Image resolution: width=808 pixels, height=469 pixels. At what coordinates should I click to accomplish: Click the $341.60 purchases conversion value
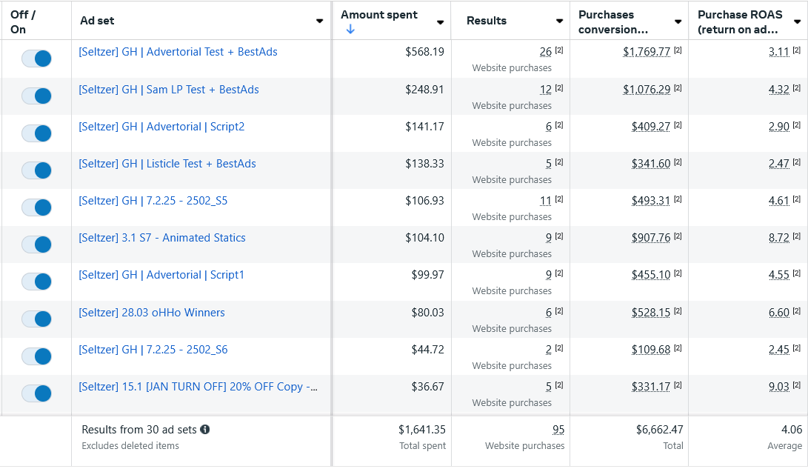651,164
